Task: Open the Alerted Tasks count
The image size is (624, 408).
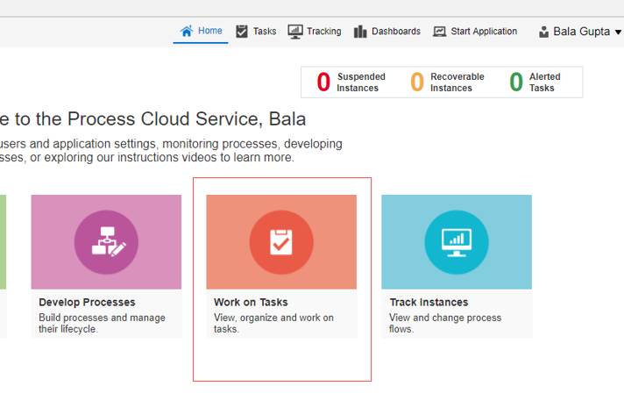Action: tap(516, 82)
